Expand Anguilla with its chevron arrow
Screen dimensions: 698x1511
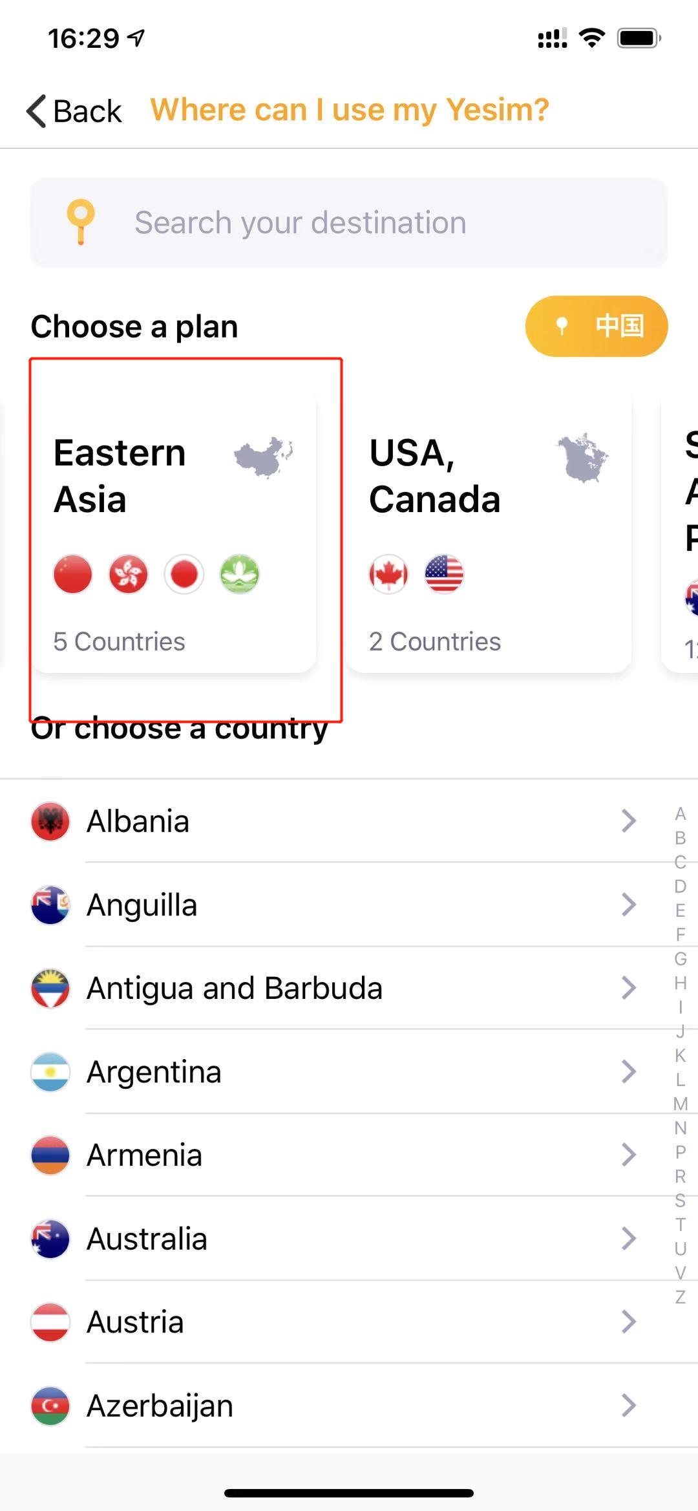click(x=628, y=905)
